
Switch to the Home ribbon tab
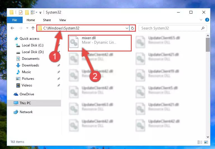pos(31,20)
